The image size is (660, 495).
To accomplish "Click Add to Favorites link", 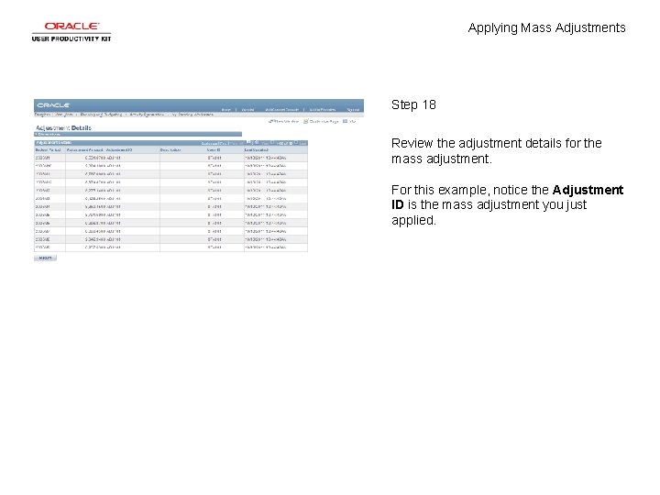I will point(323,110).
